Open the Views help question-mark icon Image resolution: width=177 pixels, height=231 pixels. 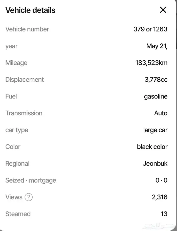point(29,197)
